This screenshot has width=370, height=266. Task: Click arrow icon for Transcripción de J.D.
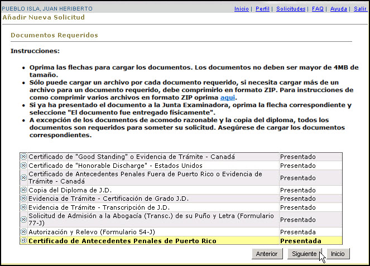[23, 207]
